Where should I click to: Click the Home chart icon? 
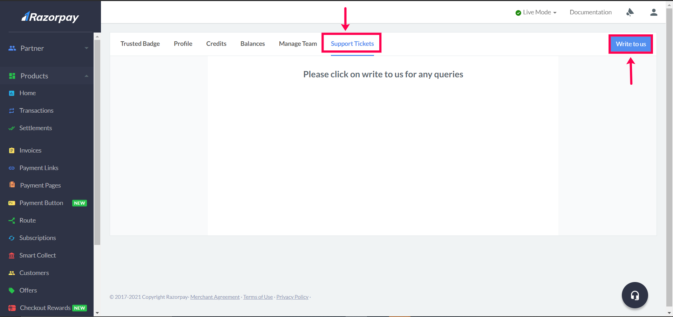coord(12,93)
